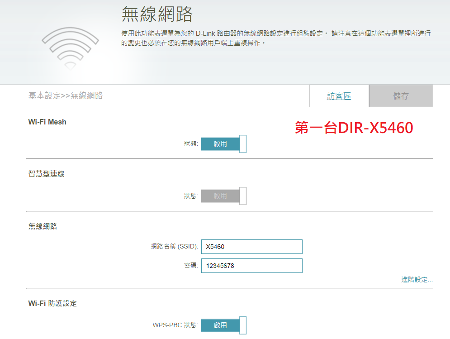450x339 pixels.
Task: Click the D-Link router description paragraph
Action: [x=276, y=38]
